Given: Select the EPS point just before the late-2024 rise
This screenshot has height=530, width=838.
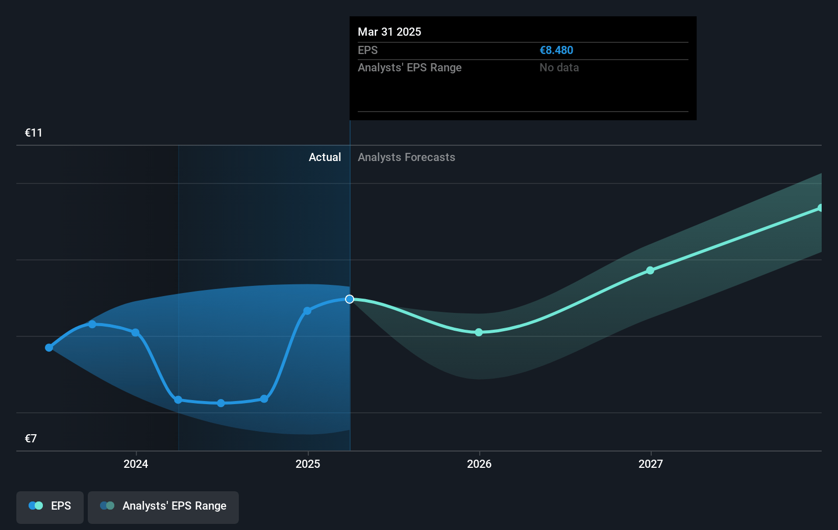Looking at the screenshot, I should [264, 399].
